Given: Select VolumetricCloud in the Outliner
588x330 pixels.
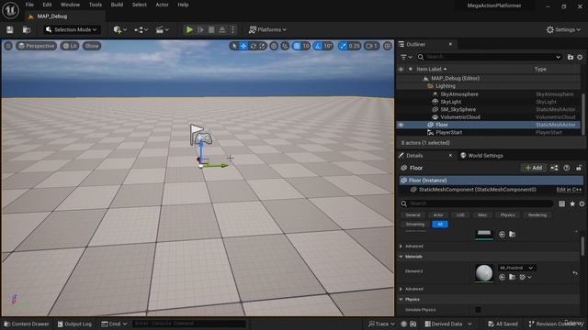Looking at the screenshot, I should pyautogui.click(x=460, y=117).
